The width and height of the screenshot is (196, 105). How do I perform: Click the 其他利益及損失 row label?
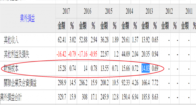[17, 54]
